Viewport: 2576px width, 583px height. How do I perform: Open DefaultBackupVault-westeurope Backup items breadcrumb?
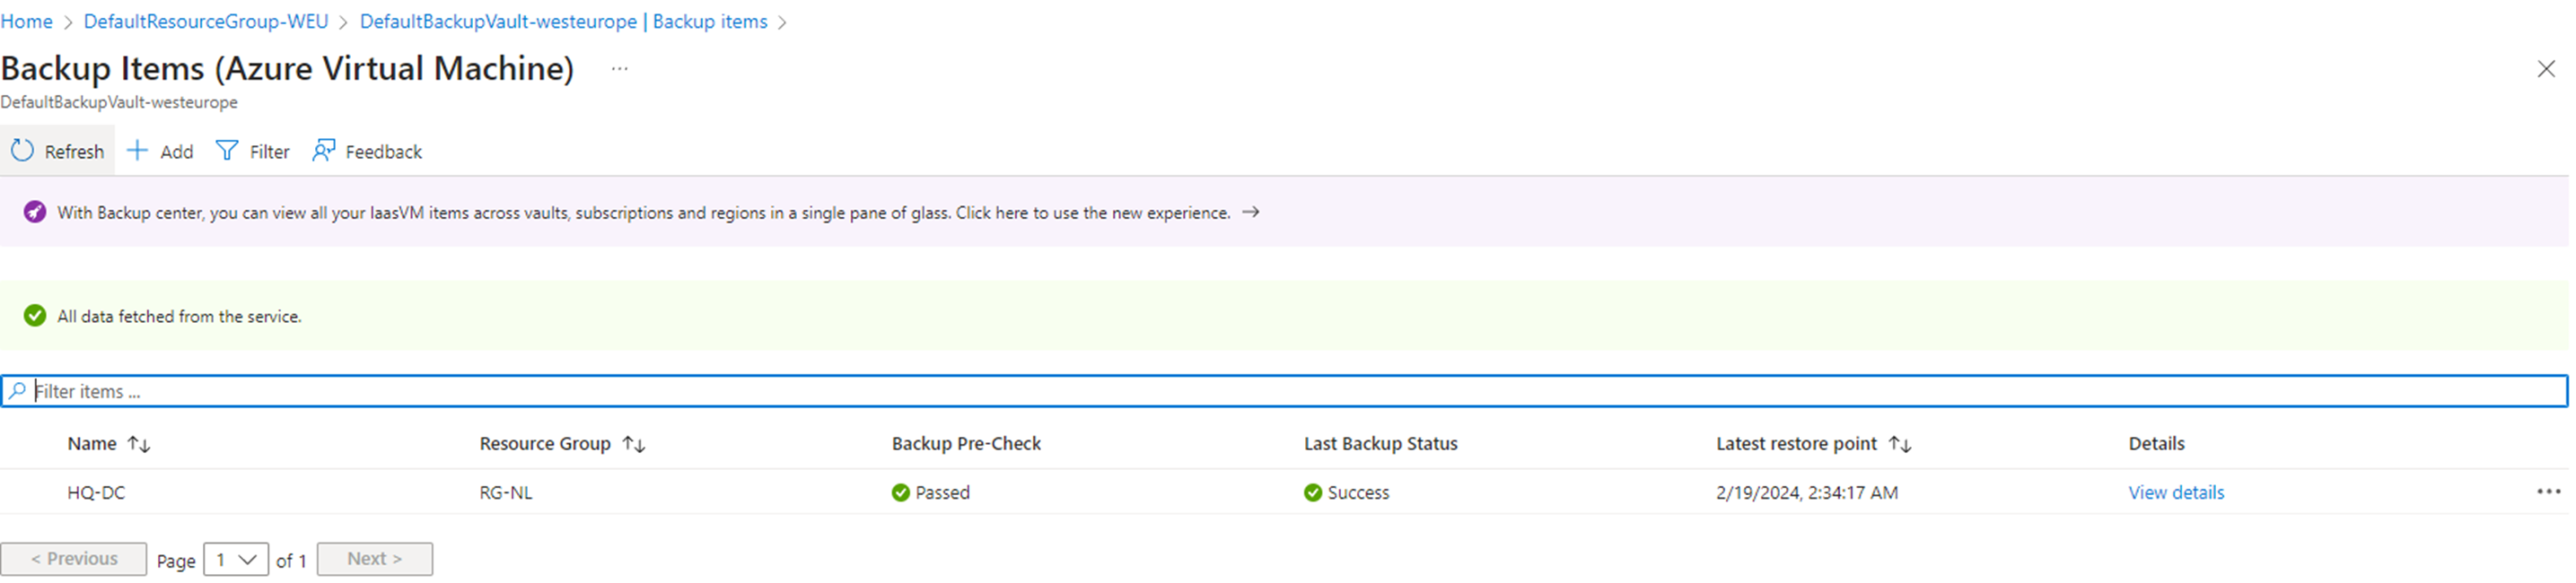point(564,21)
